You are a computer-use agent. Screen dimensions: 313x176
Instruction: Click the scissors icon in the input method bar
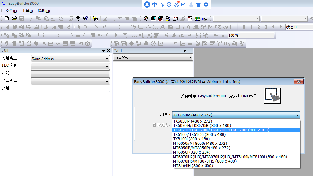[176, 4]
